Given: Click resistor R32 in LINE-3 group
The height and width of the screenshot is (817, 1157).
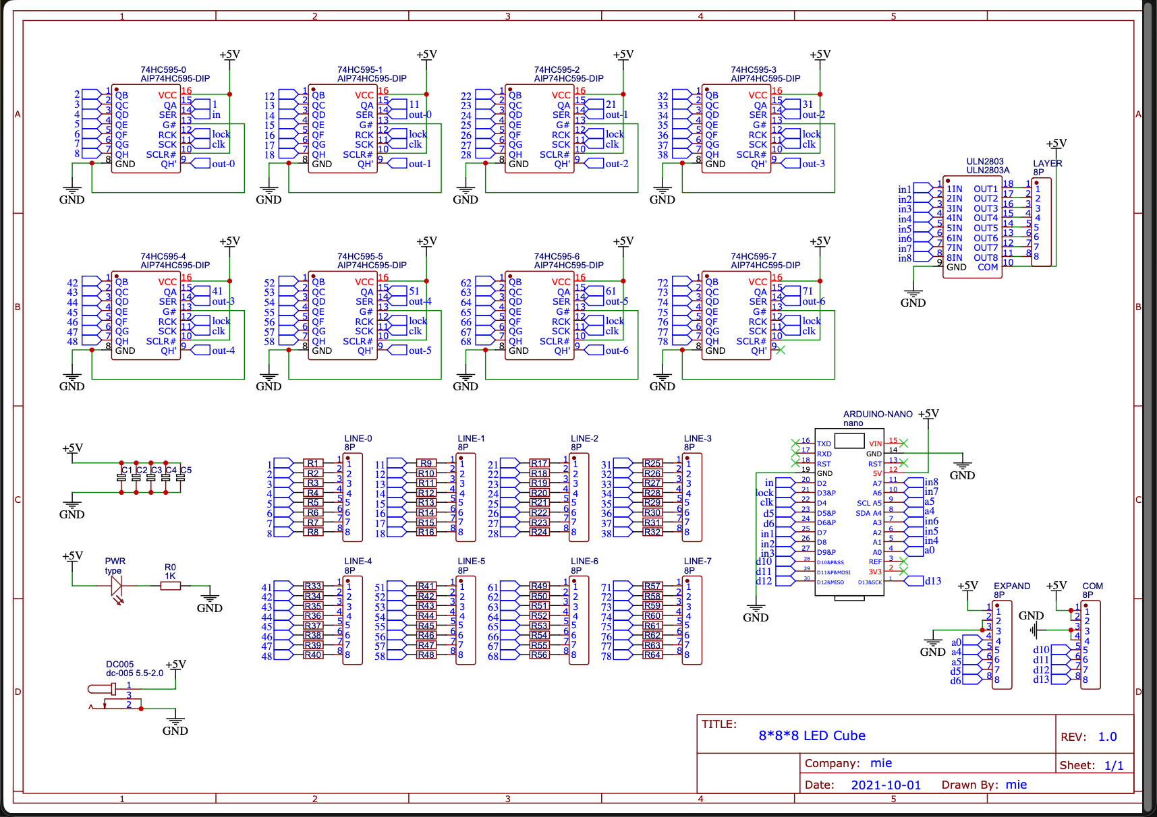Looking at the screenshot, I should click(x=652, y=533).
